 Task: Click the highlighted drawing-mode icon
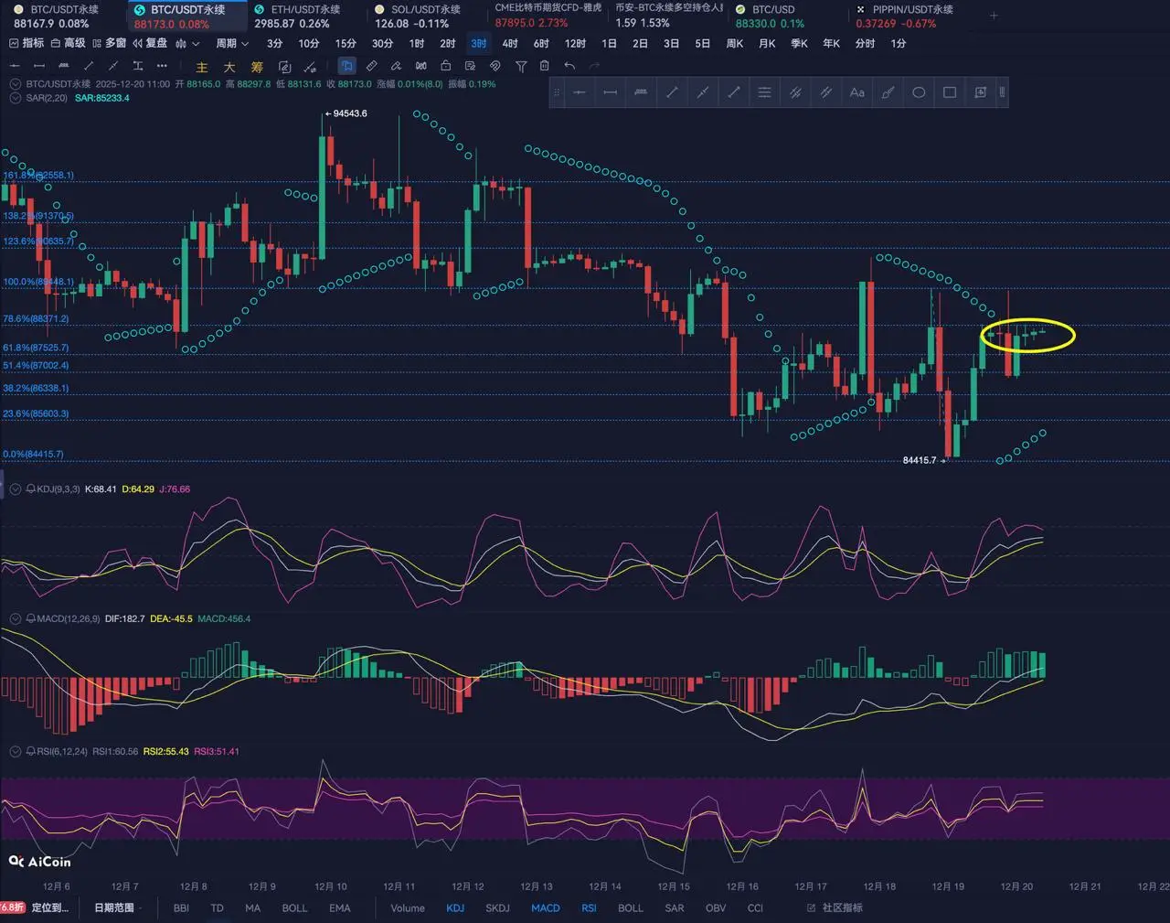[x=347, y=66]
